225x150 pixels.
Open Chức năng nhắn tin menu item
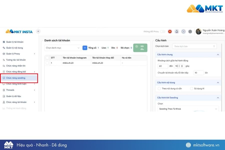coord(16,66)
